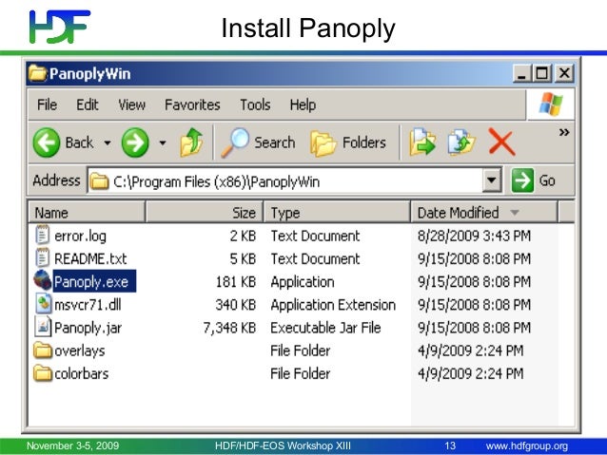Screen dimensions: 607x455
Task: Click the 181 KB size value
Action: point(236,282)
